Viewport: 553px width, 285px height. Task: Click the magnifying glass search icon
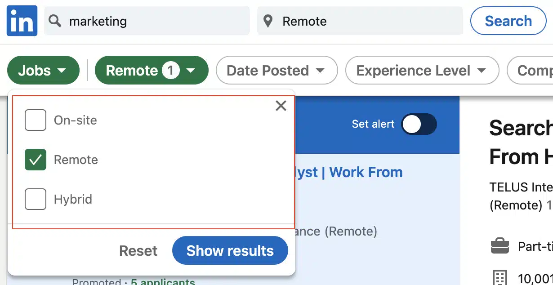point(55,21)
